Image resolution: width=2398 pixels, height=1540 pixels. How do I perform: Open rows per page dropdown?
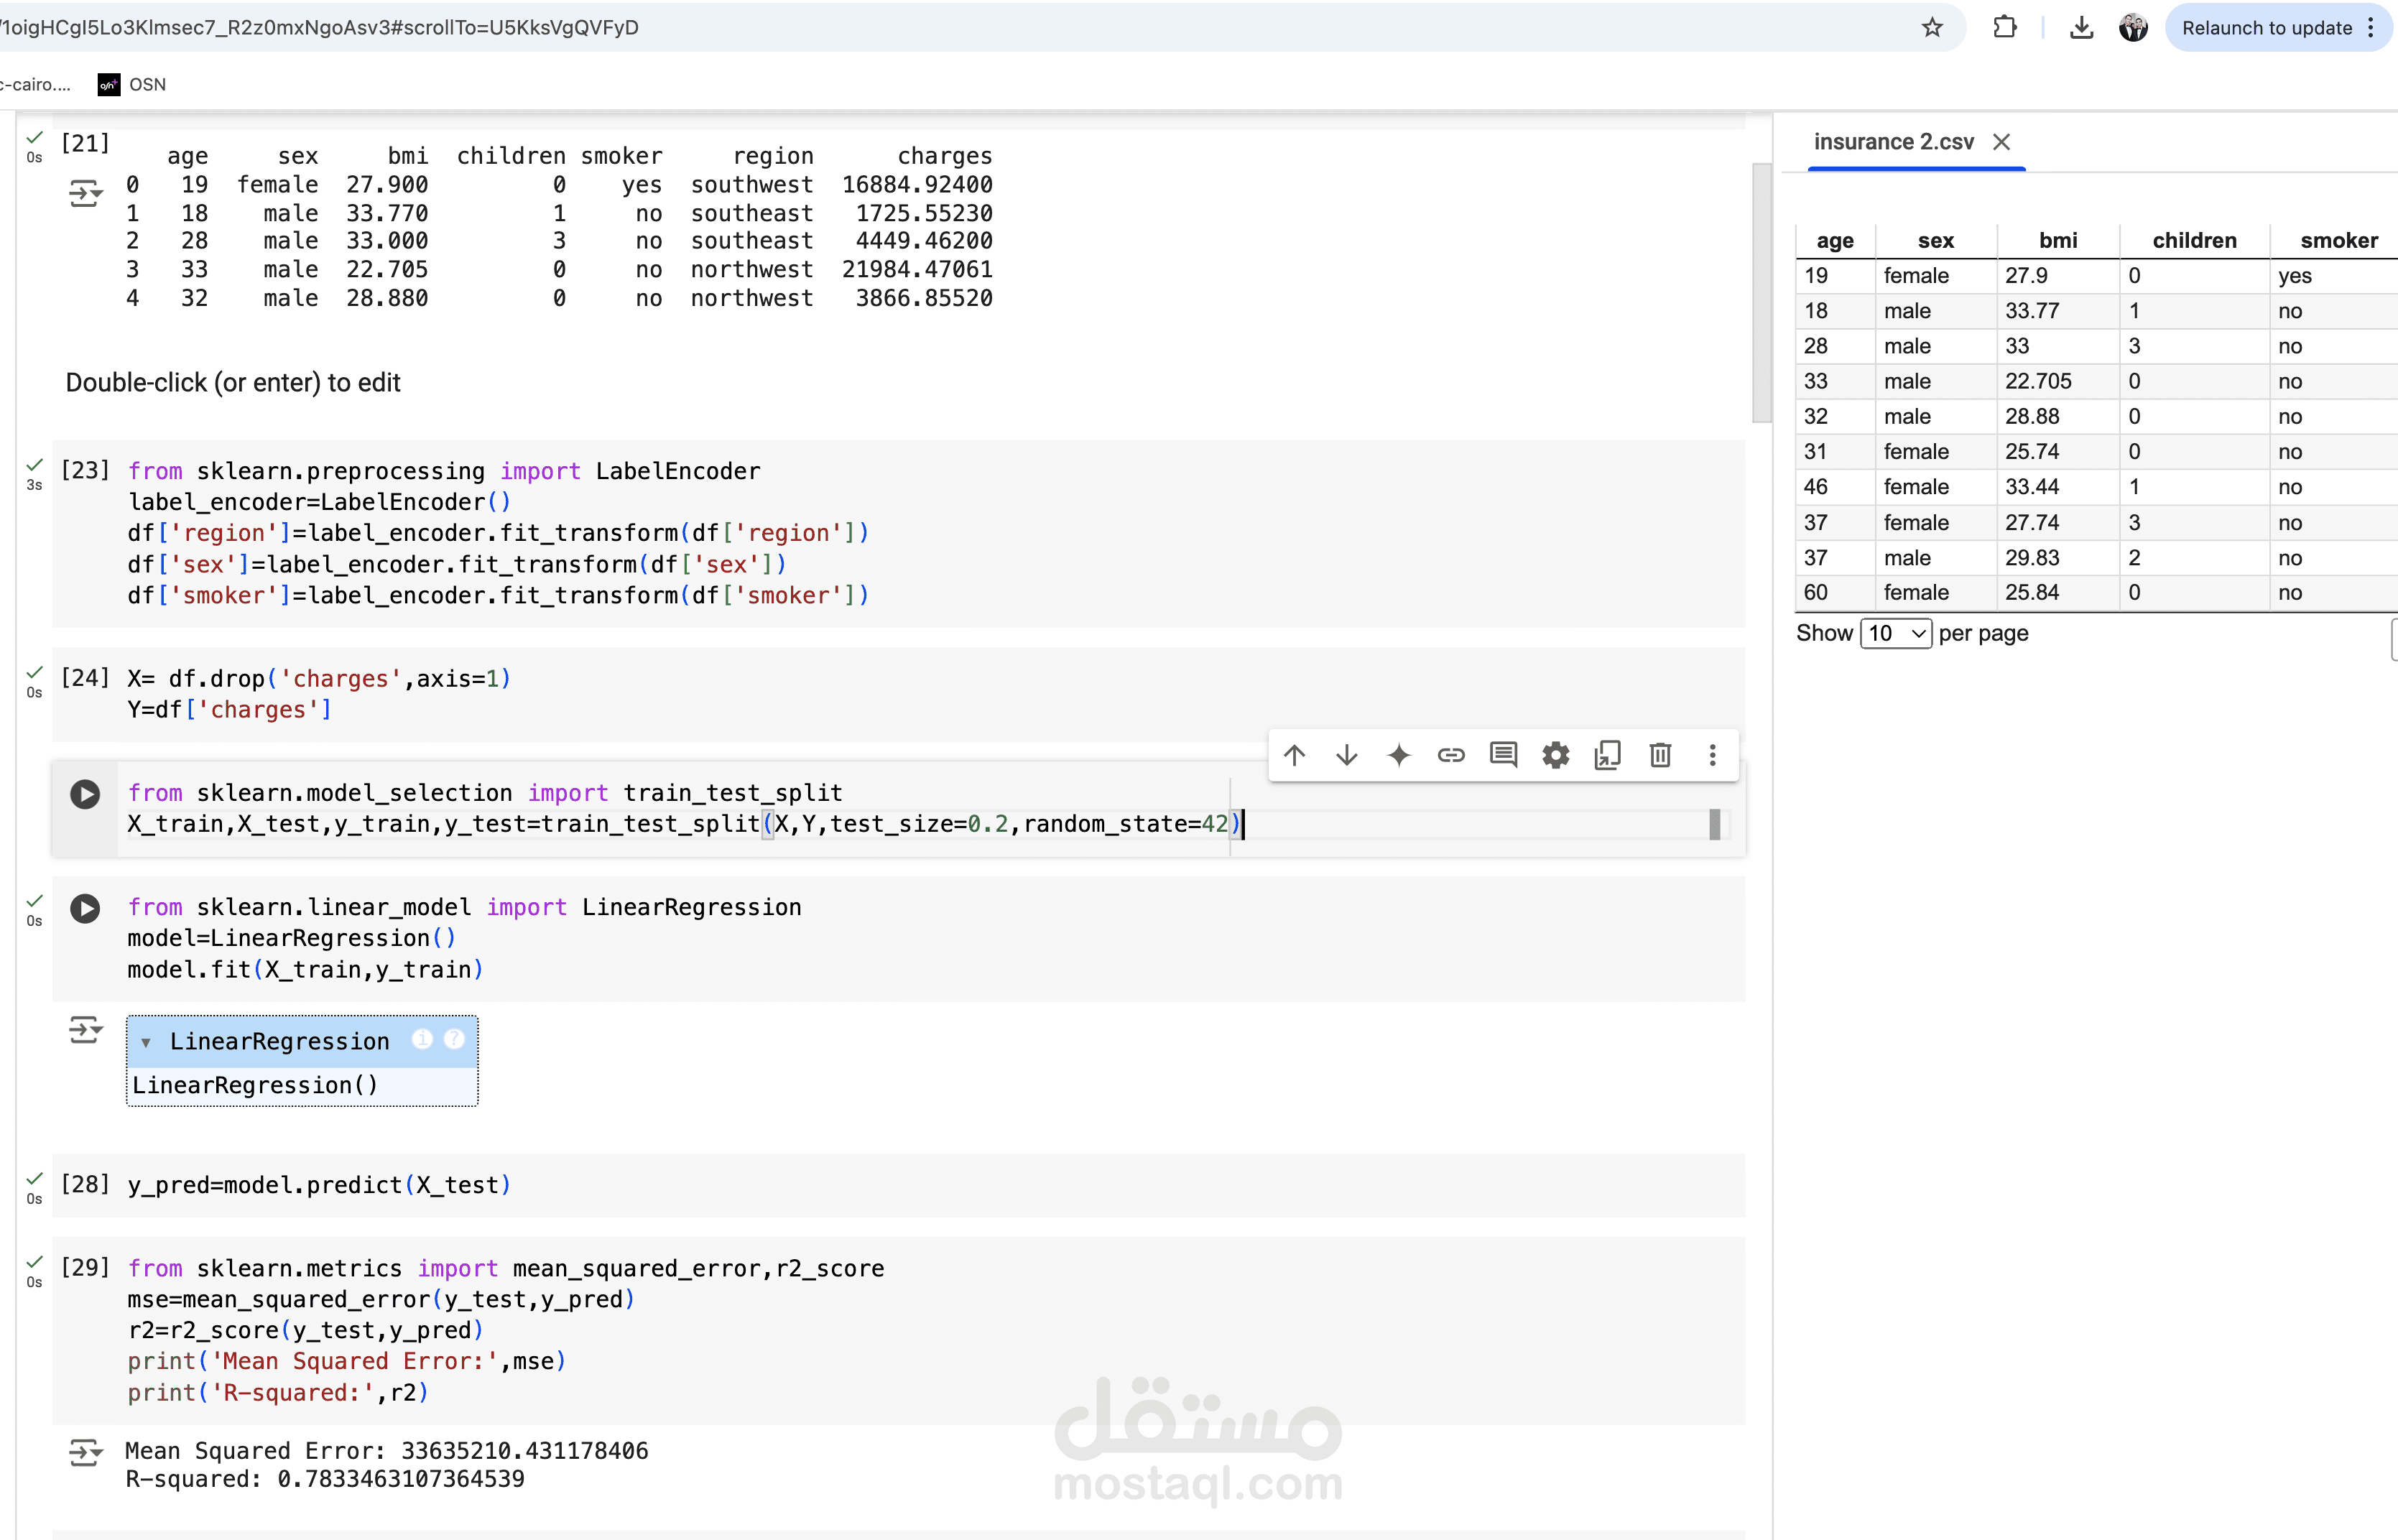point(1895,633)
